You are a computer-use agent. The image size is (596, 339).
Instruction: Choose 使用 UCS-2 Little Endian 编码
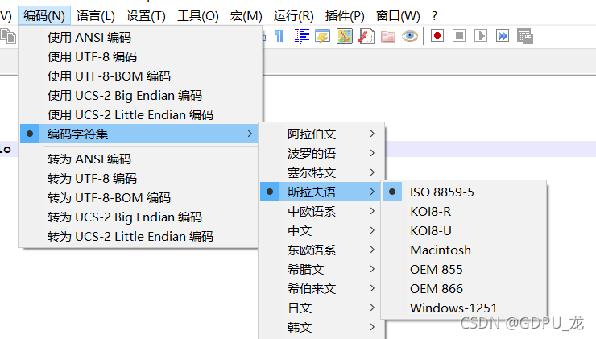coord(140,115)
